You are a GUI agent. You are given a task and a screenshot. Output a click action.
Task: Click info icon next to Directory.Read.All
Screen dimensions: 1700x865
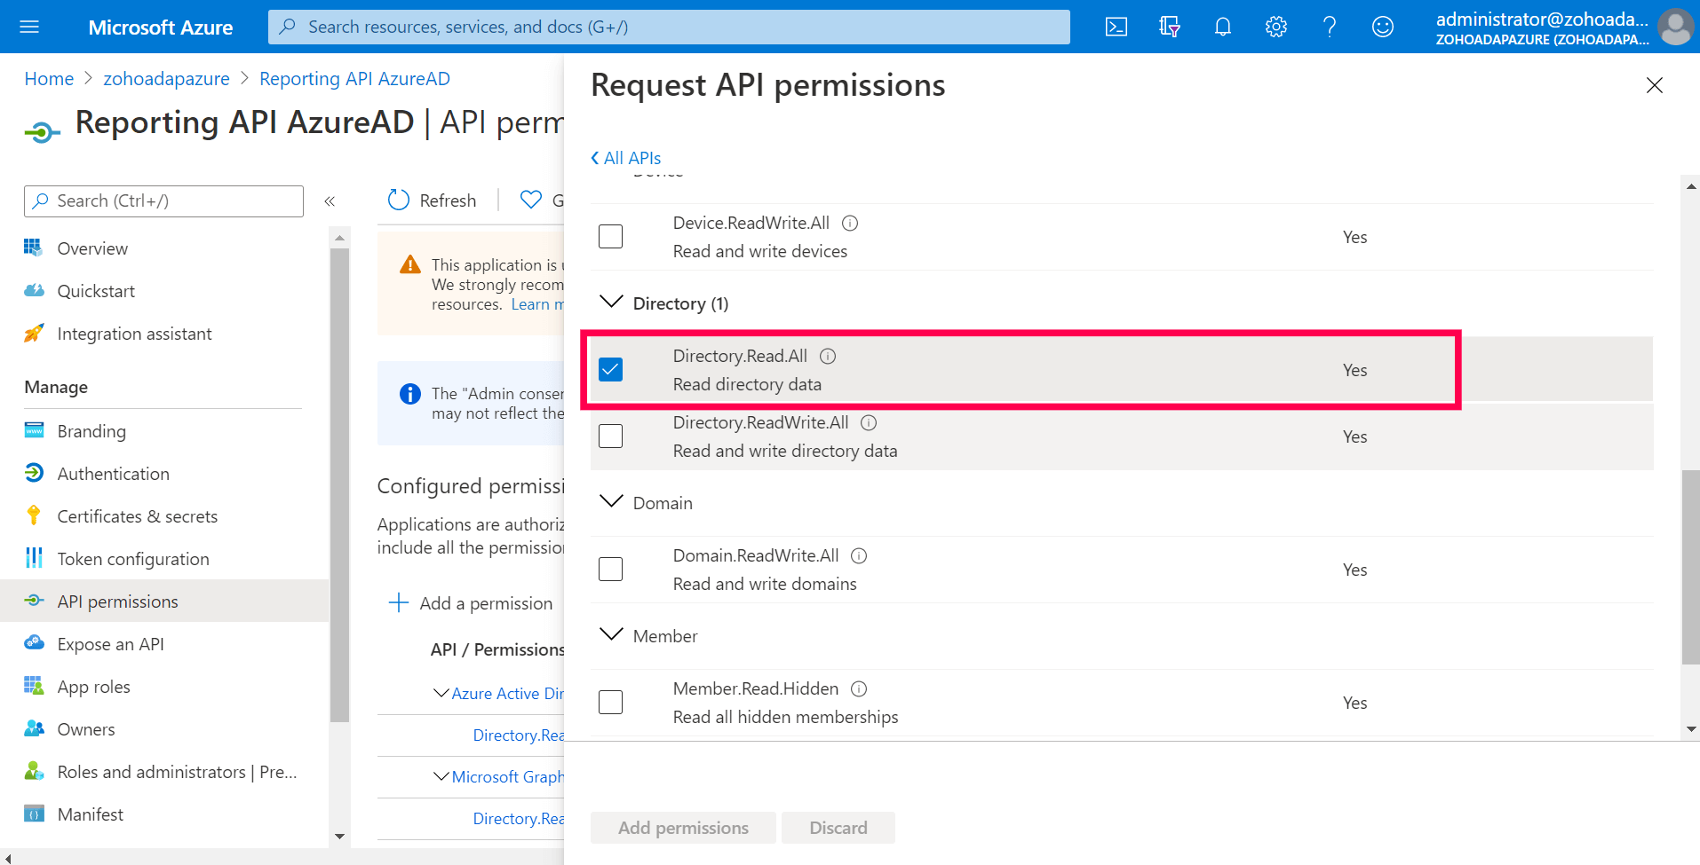[x=828, y=357]
